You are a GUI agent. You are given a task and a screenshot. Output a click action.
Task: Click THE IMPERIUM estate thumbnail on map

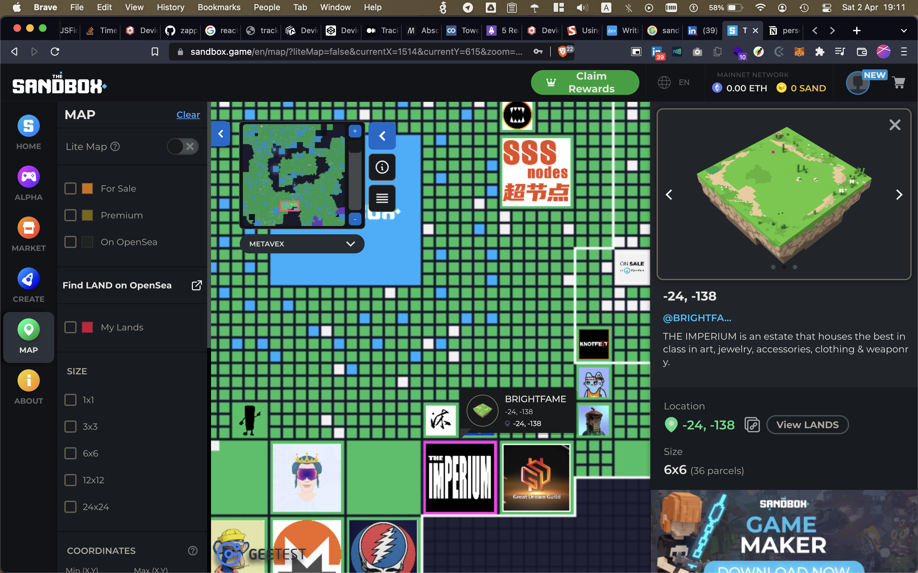click(x=460, y=478)
